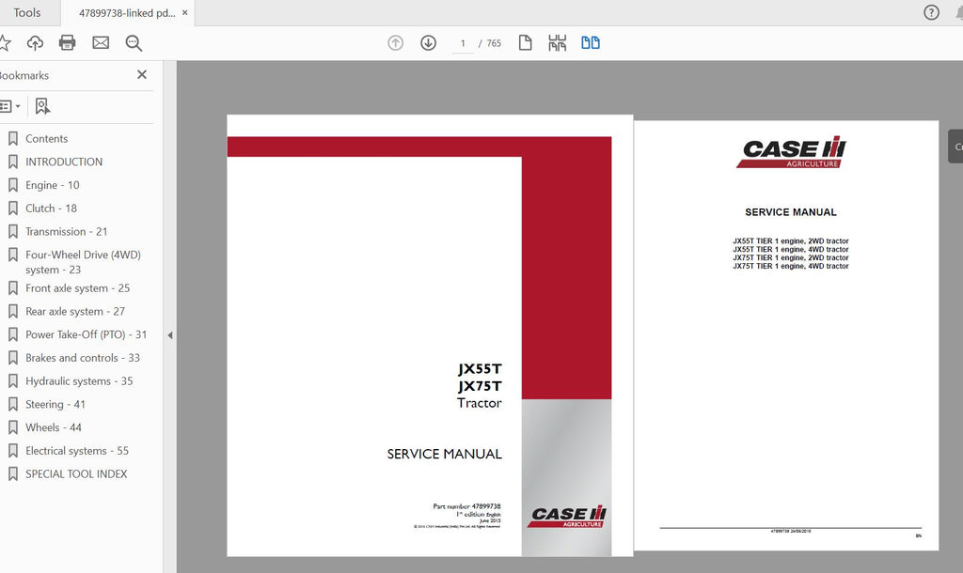Open the Tools tab
The height and width of the screenshot is (573, 963).
coord(27,12)
